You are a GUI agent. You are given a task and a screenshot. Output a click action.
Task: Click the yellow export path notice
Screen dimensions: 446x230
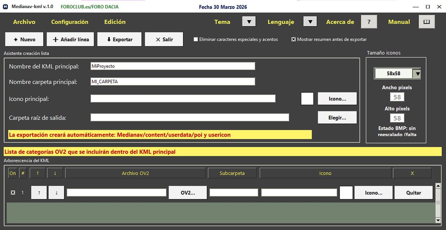tap(160, 135)
